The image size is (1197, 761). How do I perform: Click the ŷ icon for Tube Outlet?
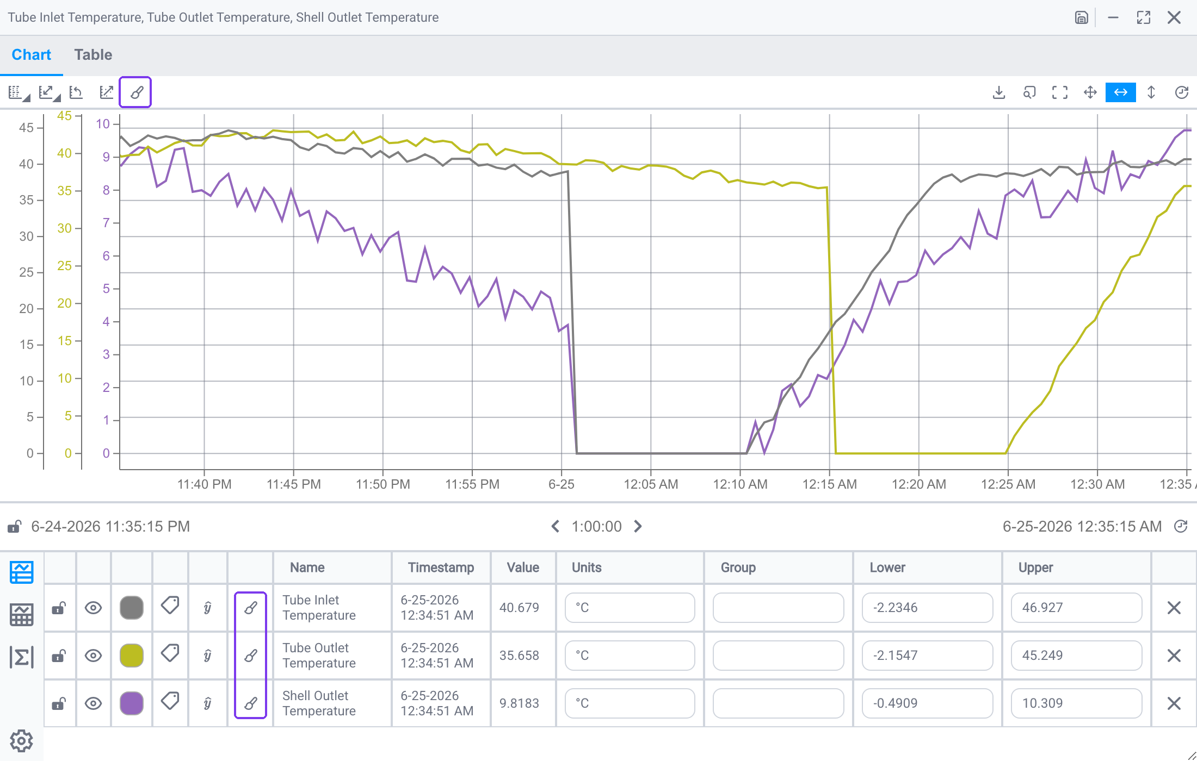coord(207,656)
